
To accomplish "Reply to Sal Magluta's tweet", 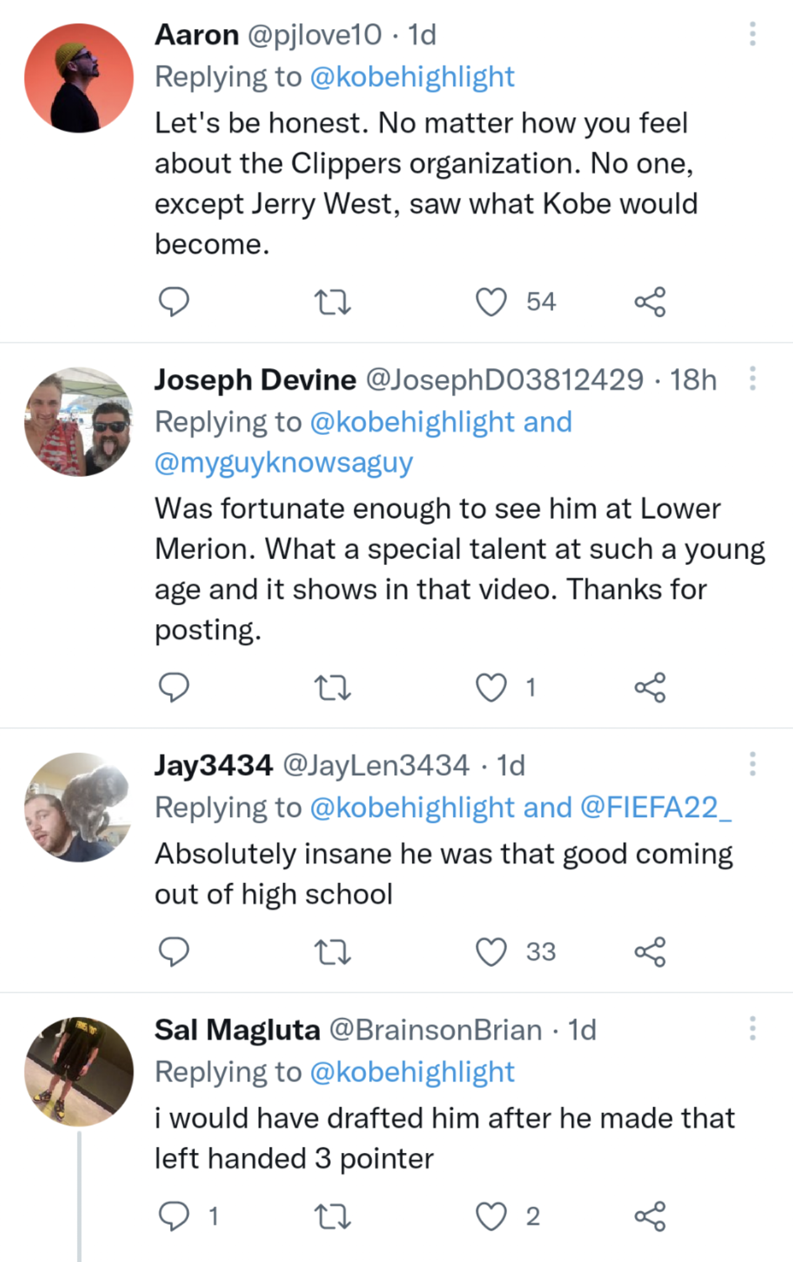I will tap(174, 1216).
